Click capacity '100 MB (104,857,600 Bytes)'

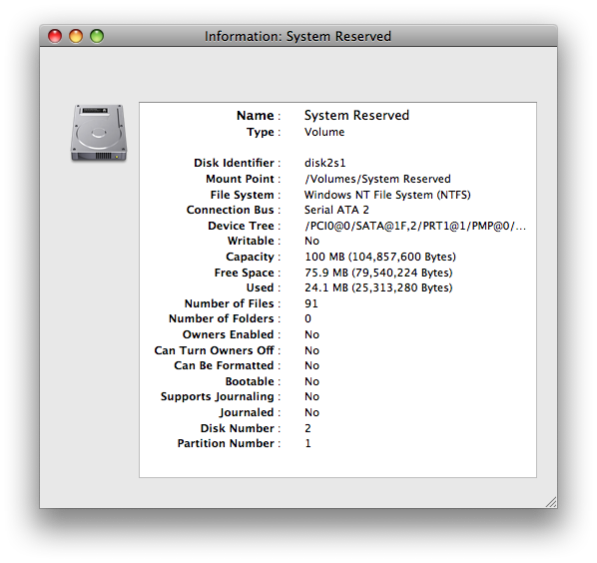pos(380,257)
